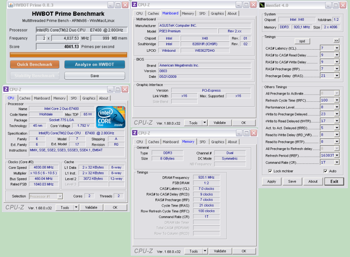350x257 pixels.
Task: Click the HWBOT Prime title bar icon
Action: tap(10, 5)
